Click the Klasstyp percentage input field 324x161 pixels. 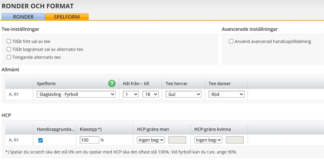point(89,140)
